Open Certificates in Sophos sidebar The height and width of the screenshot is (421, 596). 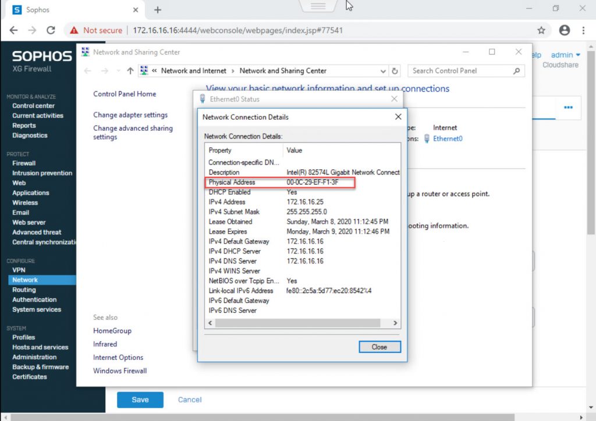pyautogui.click(x=29, y=377)
